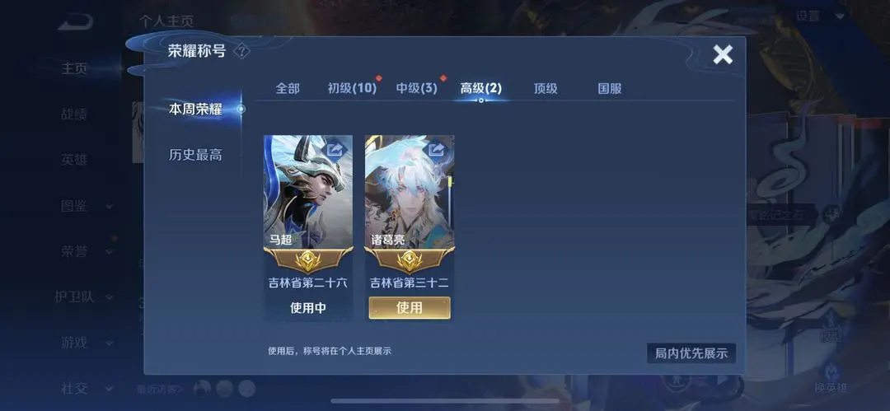Screen dimensions: 890x411
Task: Click the gold 使用 button for 诸葛亮
Action: click(x=410, y=308)
